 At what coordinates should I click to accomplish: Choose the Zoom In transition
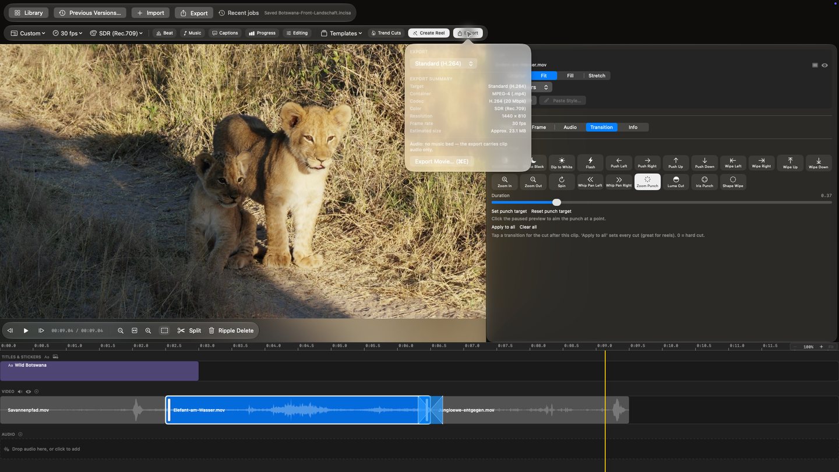coord(505,182)
